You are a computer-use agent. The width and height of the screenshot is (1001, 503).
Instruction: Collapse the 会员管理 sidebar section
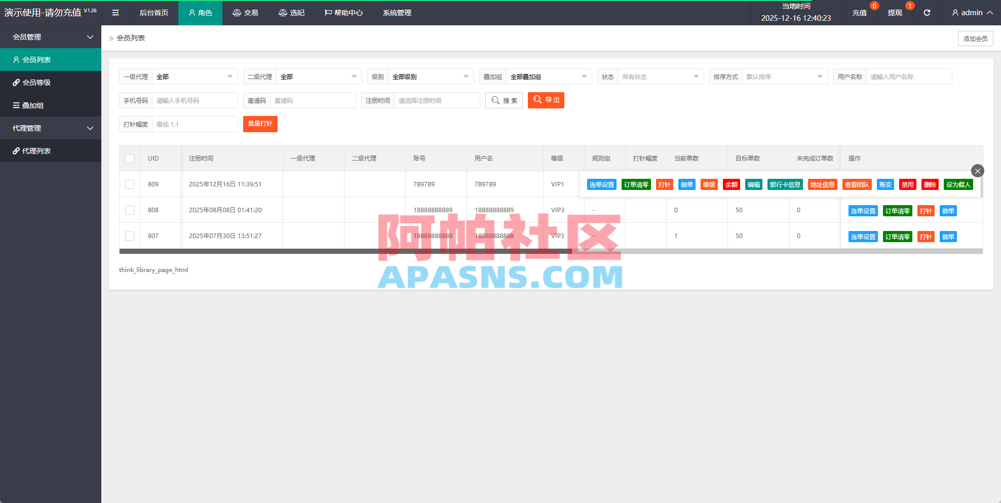click(x=51, y=36)
